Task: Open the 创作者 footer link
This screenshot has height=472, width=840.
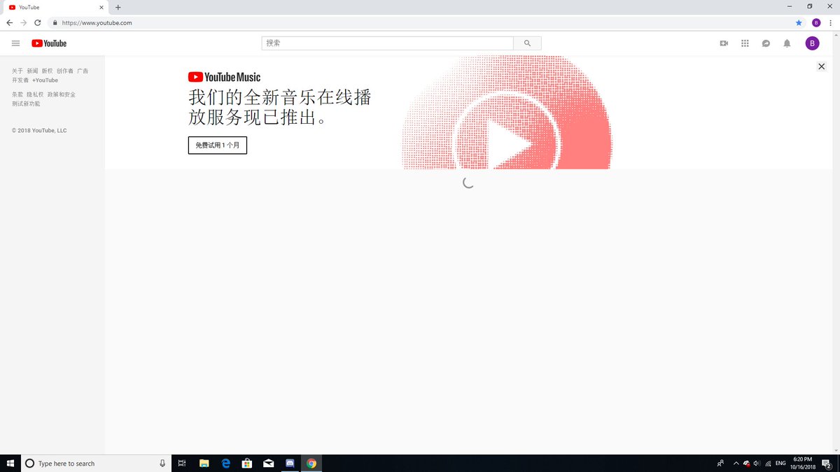Action: click(x=65, y=71)
